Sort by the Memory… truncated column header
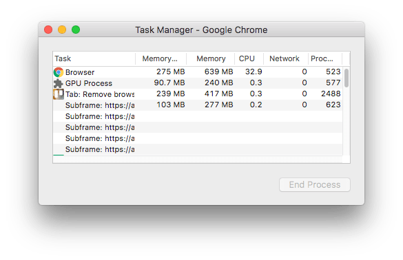403x260 pixels. click(161, 58)
